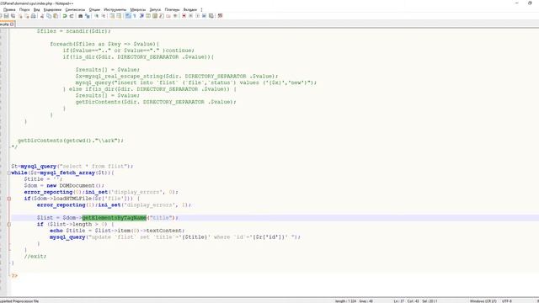Toggle synchronized horizontal scrolling icon
539x303 pixels.
tap(119, 16)
